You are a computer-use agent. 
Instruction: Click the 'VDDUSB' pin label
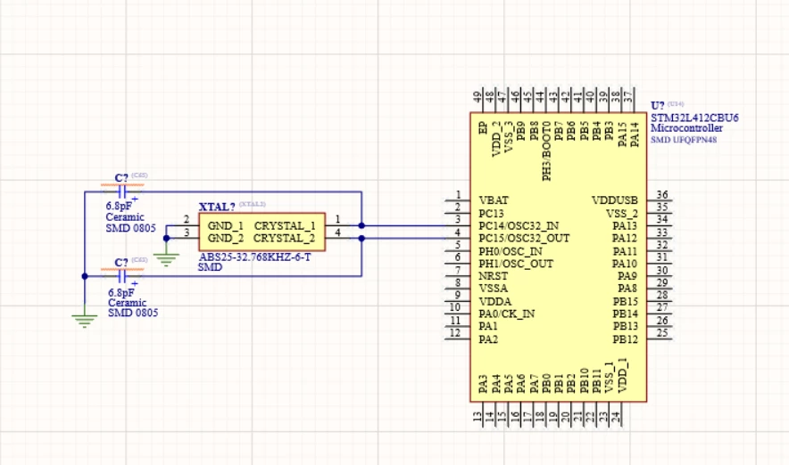614,200
